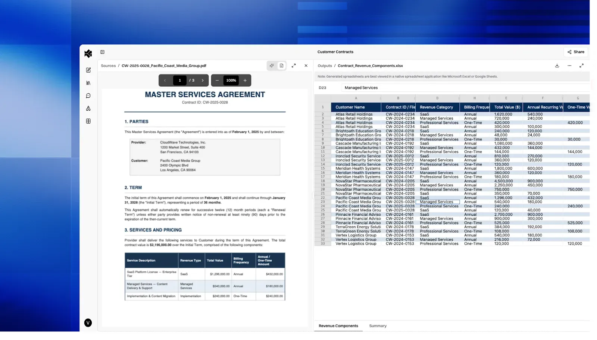Download the Contract_Revenue_Components spreadsheet
The height and width of the screenshot is (340, 597).
pyautogui.click(x=557, y=66)
